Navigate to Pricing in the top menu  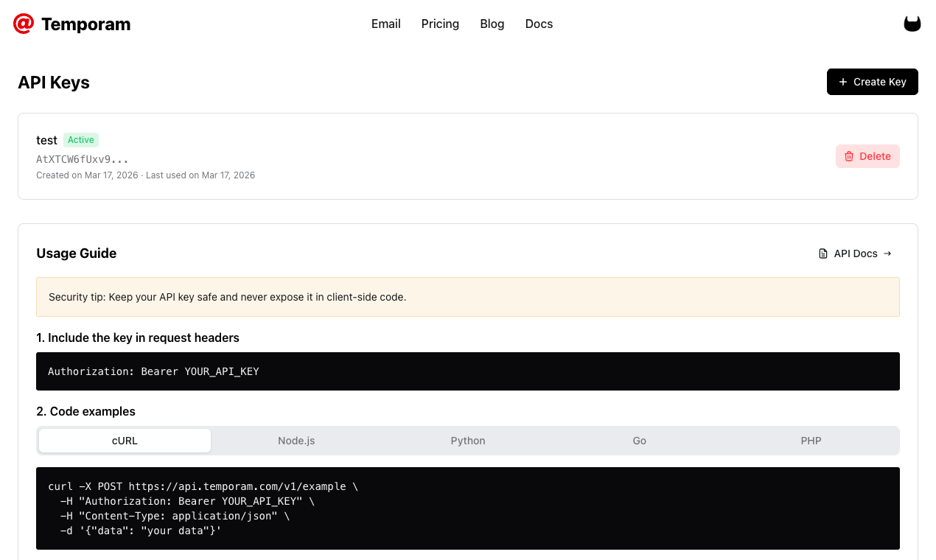click(440, 24)
